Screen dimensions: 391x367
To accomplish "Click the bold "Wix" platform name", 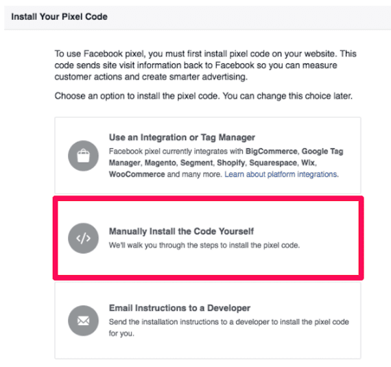I will click(308, 163).
